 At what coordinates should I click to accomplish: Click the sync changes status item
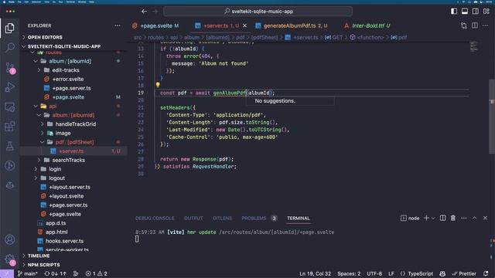tap(56, 273)
